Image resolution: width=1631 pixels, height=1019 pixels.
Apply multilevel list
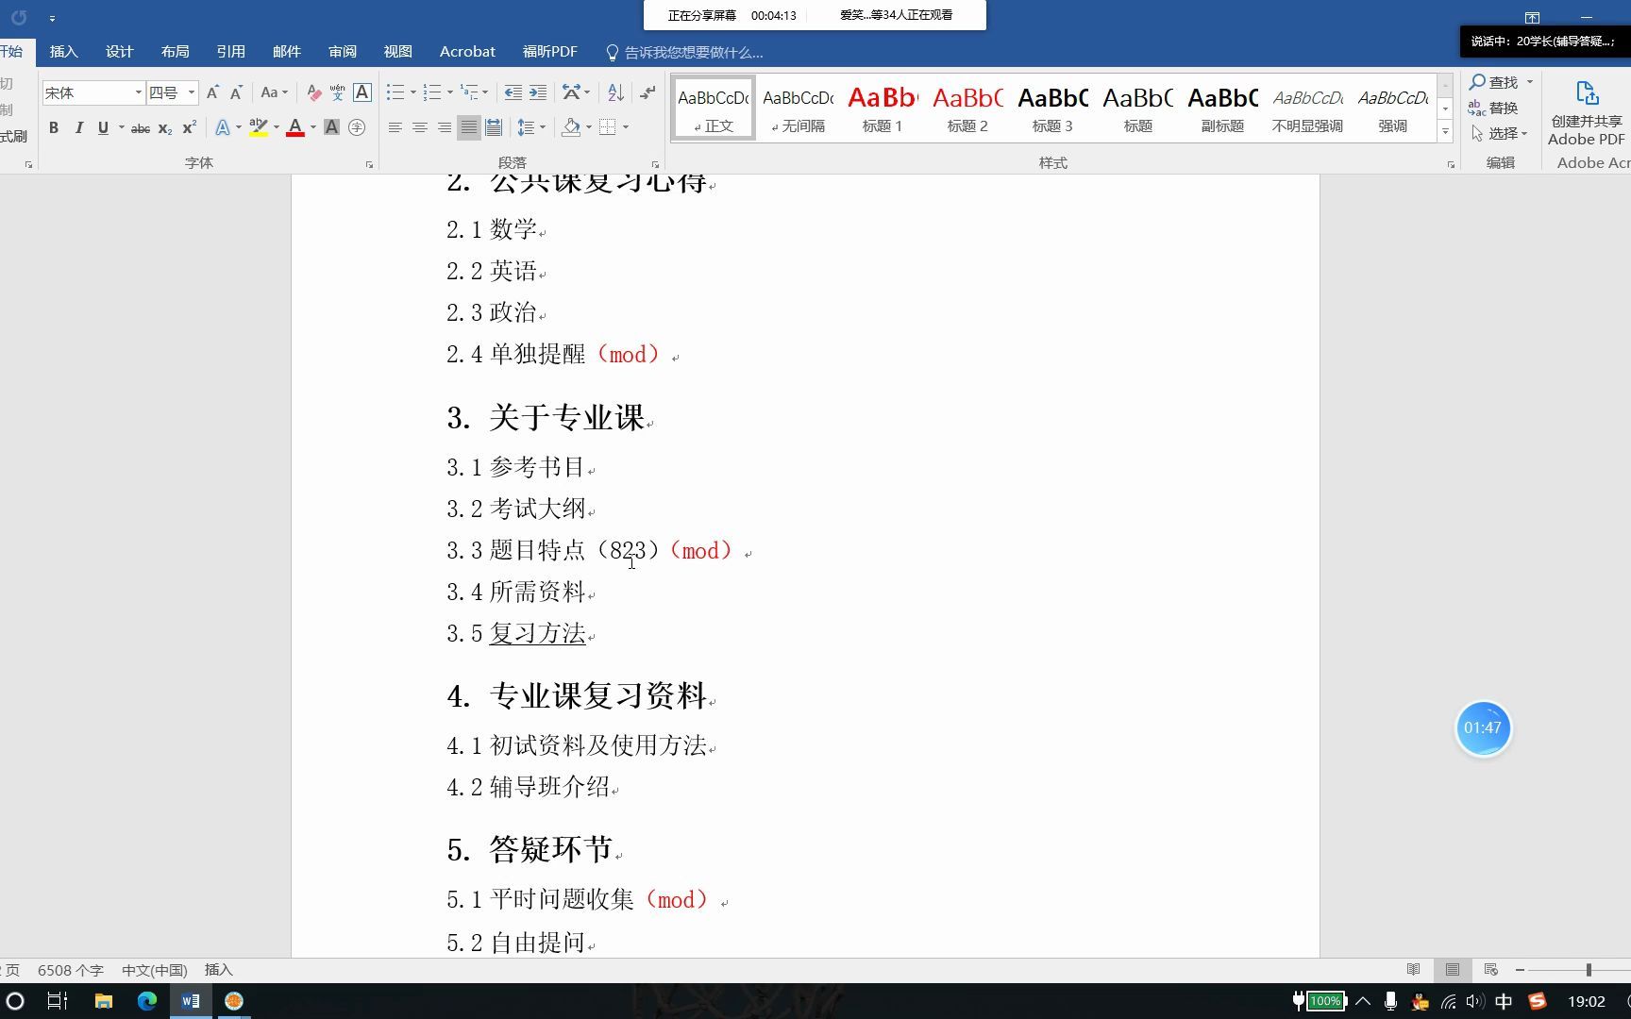click(x=469, y=92)
